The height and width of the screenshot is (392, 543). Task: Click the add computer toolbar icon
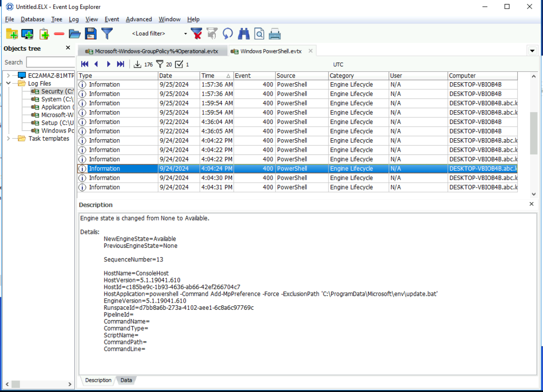coord(27,34)
